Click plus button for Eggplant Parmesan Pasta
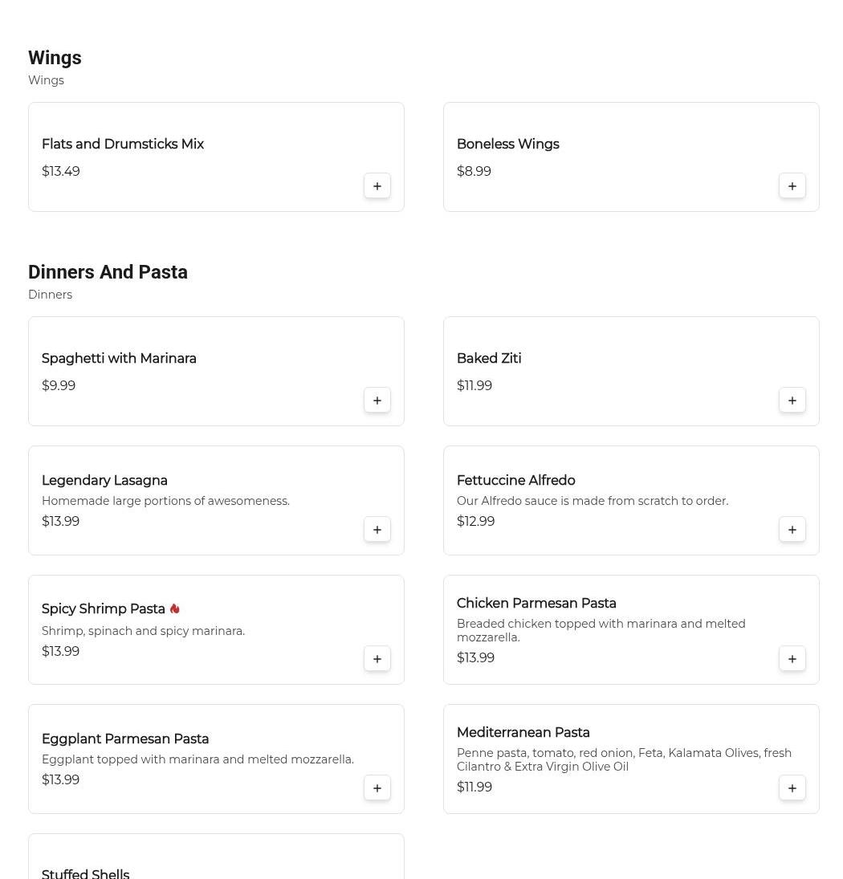The image size is (843, 879). (377, 788)
